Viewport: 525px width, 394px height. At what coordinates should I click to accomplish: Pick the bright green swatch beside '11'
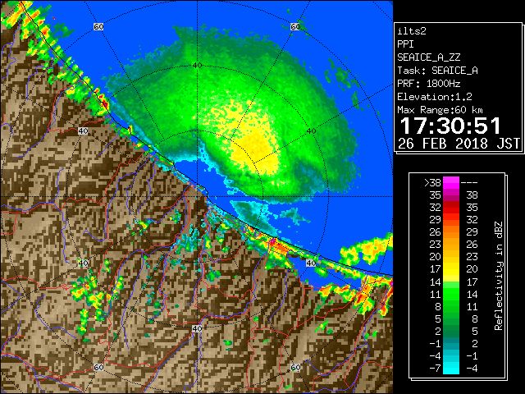tap(451, 294)
